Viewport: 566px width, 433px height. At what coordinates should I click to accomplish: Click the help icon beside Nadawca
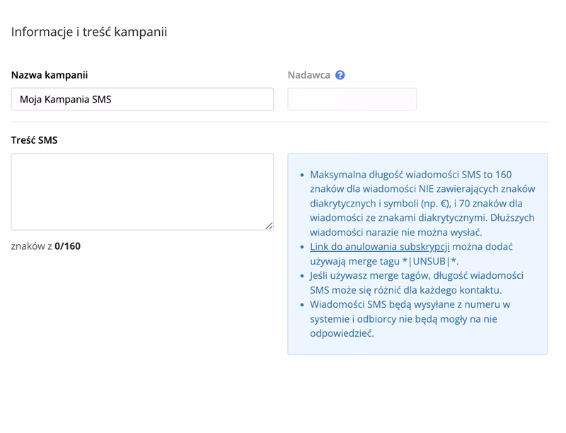click(340, 75)
